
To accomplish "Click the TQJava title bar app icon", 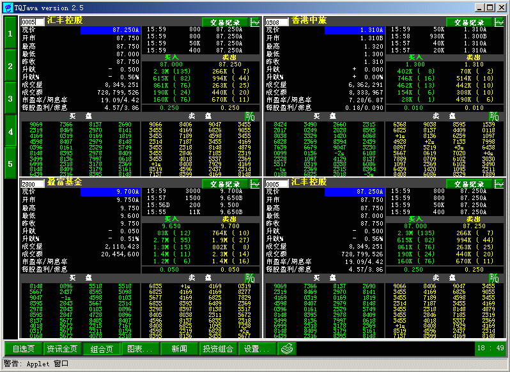I will pyautogui.click(x=8, y=7).
